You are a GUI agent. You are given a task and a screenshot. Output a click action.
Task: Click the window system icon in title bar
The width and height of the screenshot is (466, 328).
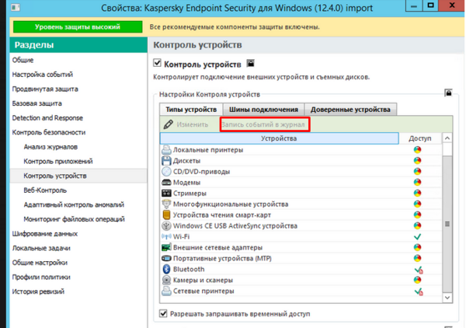[x=16, y=7]
